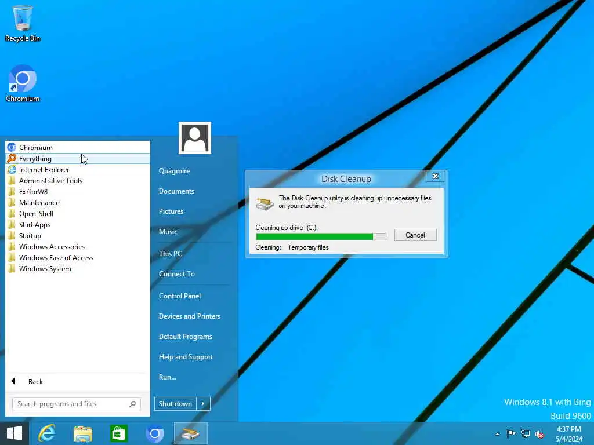Image resolution: width=594 pixels, height=445 pixels.
Task: Open the user account picture
Action: click(x=195, y=138)
